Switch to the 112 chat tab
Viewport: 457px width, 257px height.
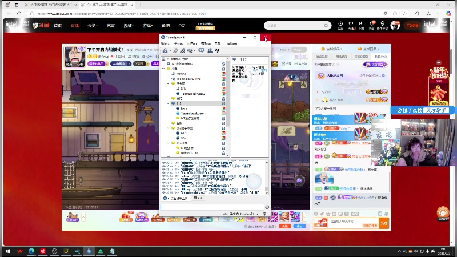click(x=198, y=198)
